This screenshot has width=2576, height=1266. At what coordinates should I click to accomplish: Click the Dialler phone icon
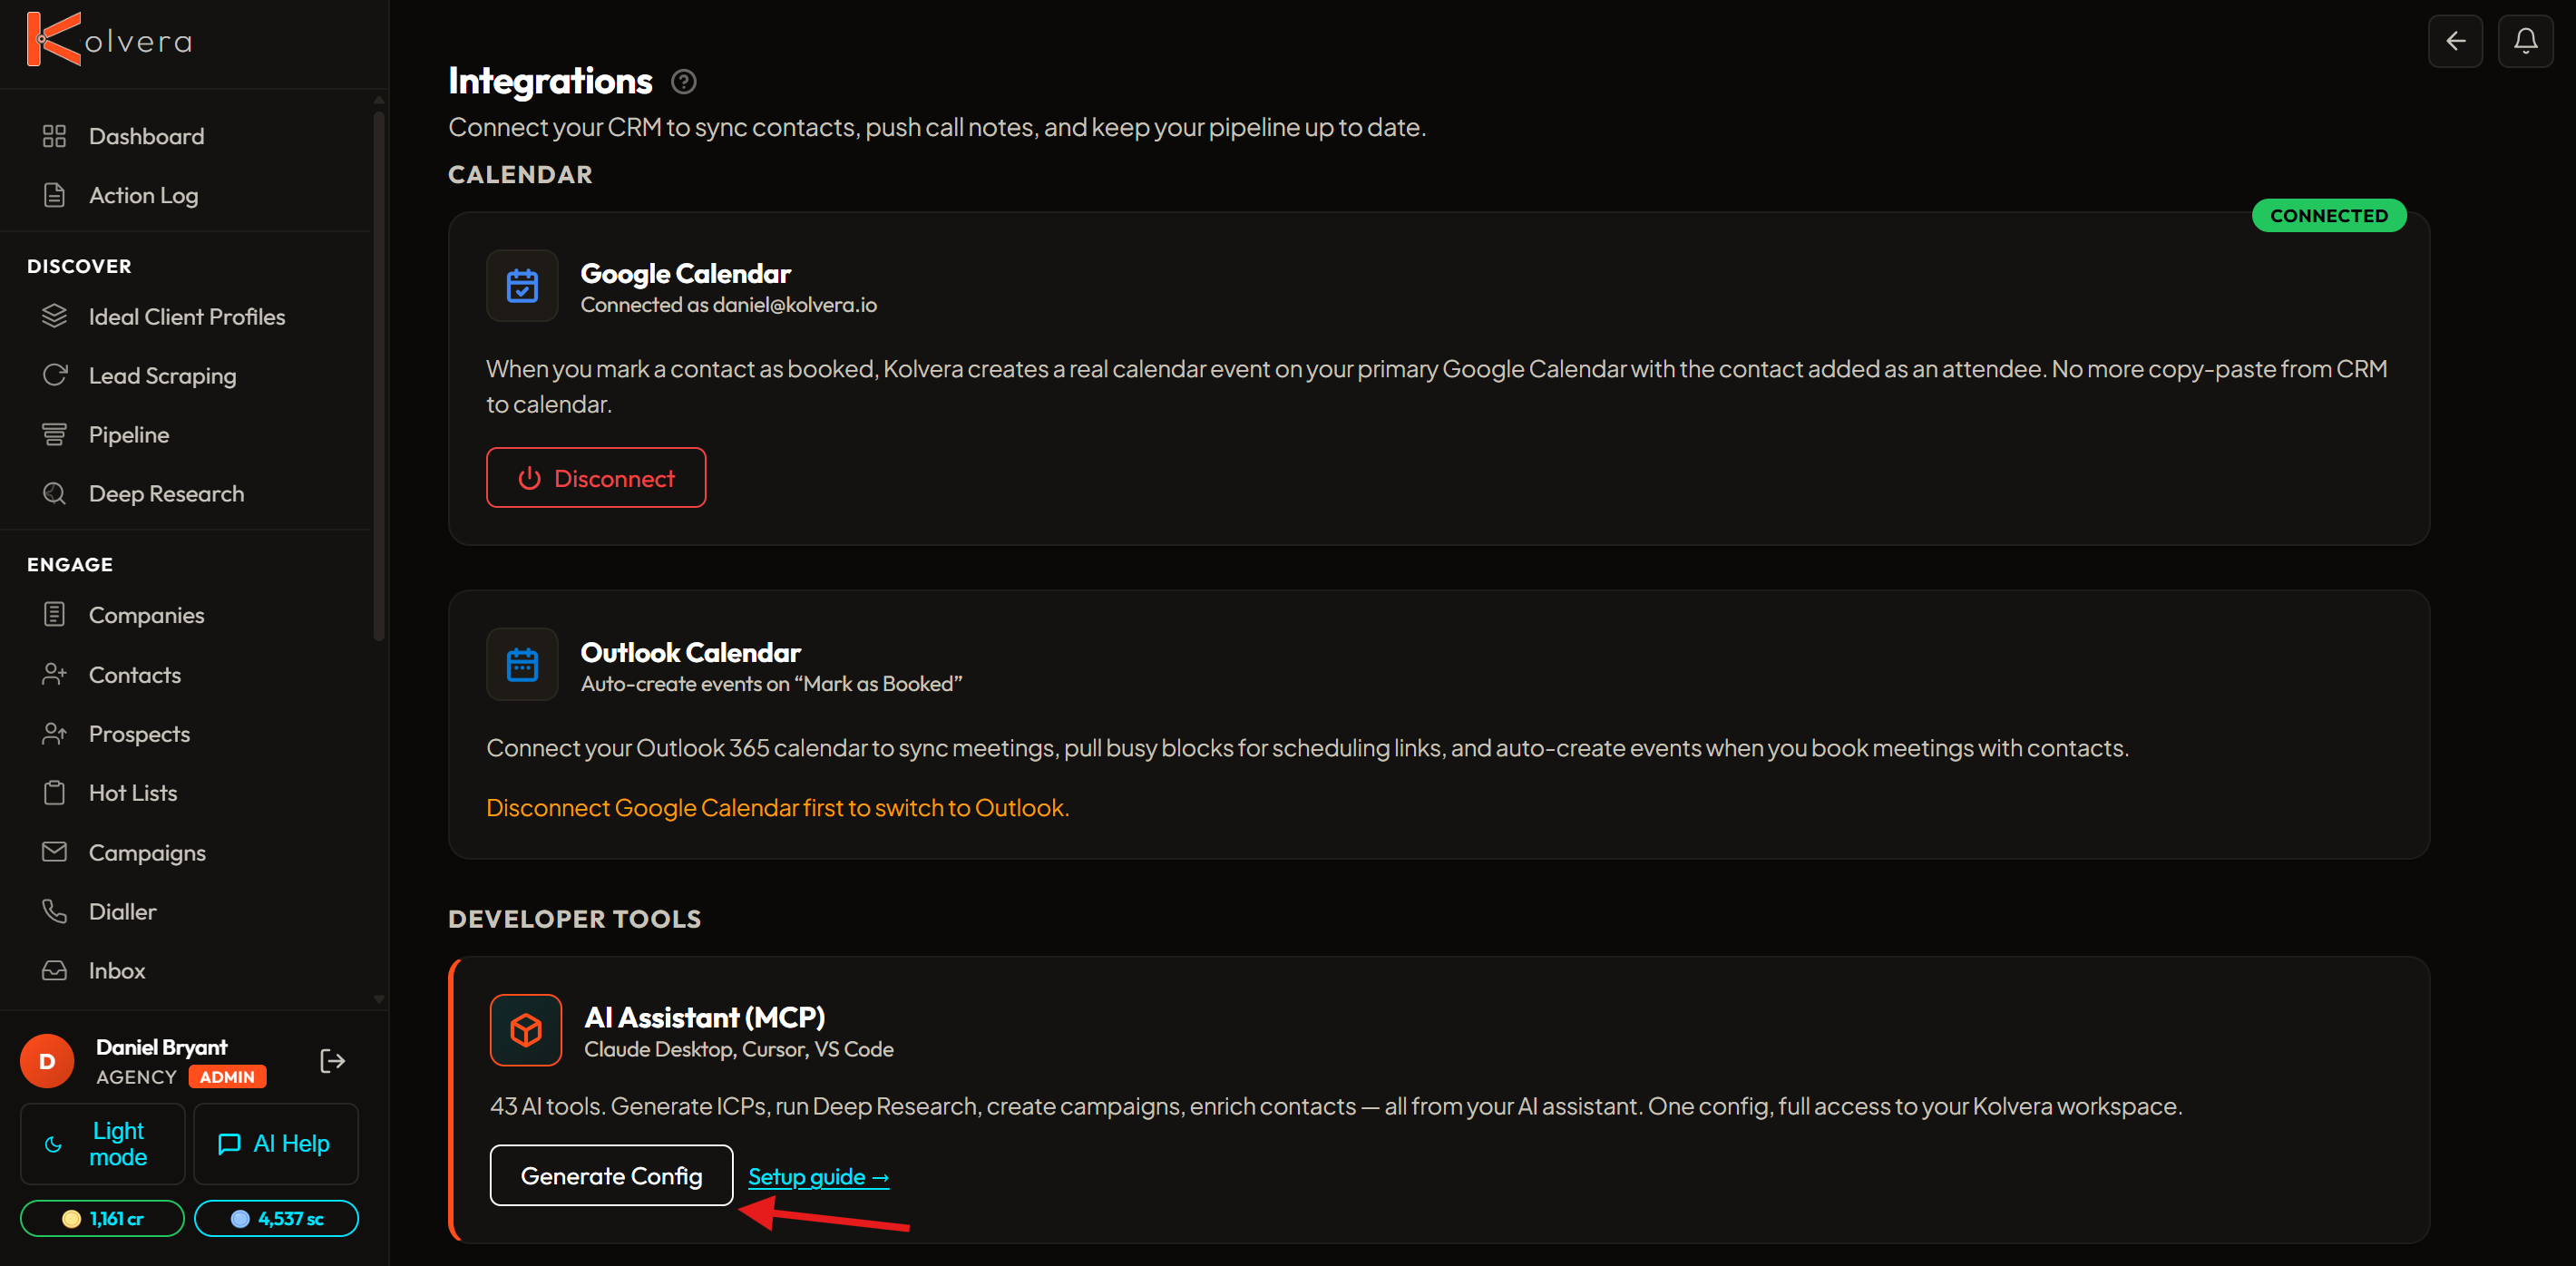click(54, 911)
